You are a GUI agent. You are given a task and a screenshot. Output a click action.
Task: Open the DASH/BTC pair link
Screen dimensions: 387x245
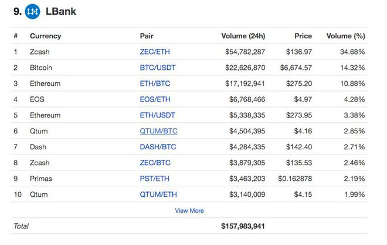158,147
